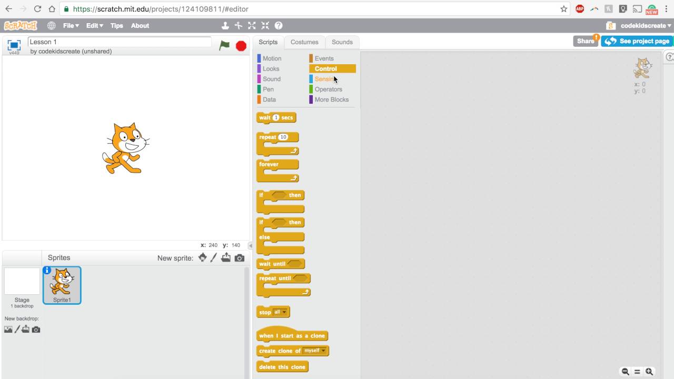Open the language globe menu

(51, 25)
